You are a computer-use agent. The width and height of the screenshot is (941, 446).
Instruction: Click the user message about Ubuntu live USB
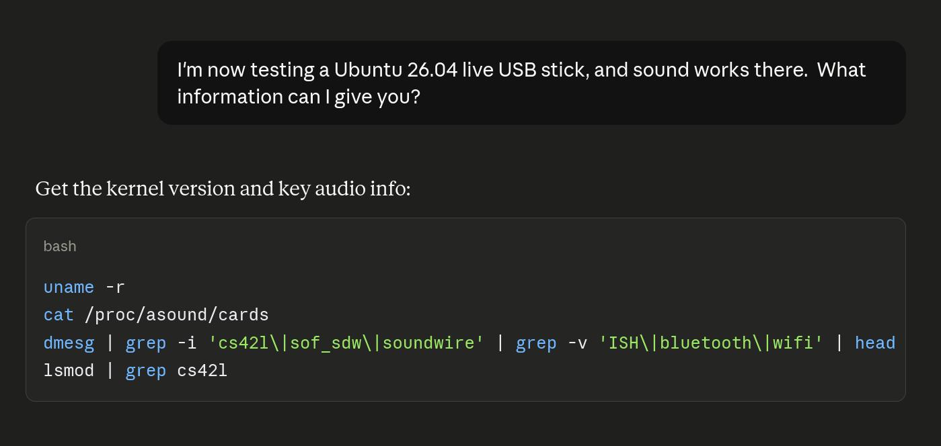coord(531,83)
